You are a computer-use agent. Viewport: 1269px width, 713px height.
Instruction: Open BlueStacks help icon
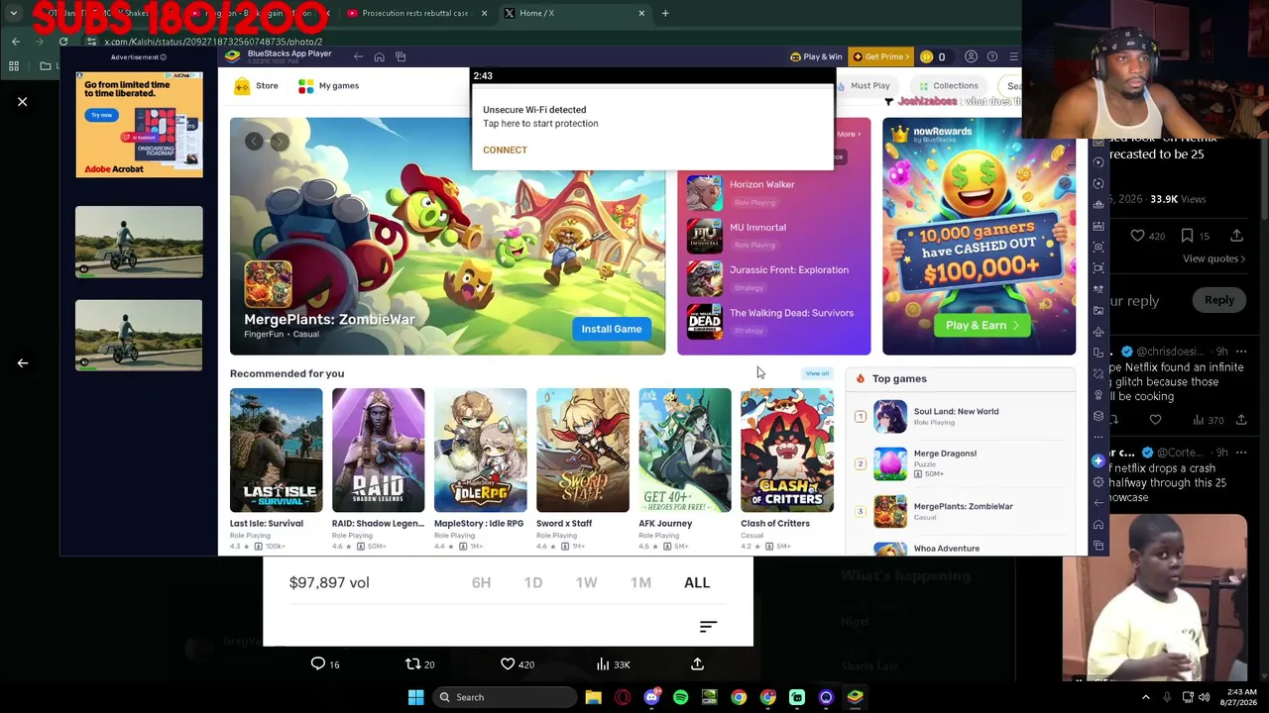[x=992, y=57]
